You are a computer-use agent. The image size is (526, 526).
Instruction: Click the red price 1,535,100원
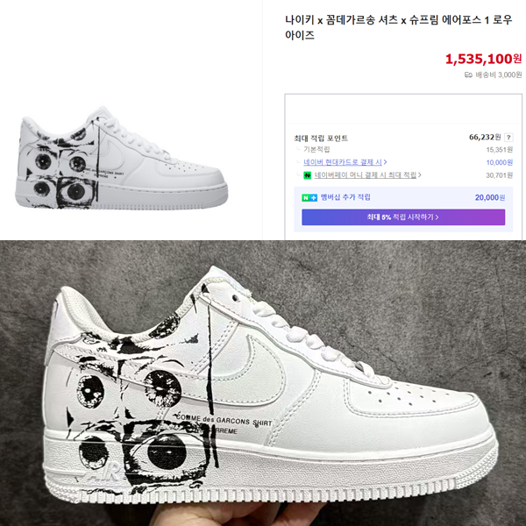(x=483, y=59)
